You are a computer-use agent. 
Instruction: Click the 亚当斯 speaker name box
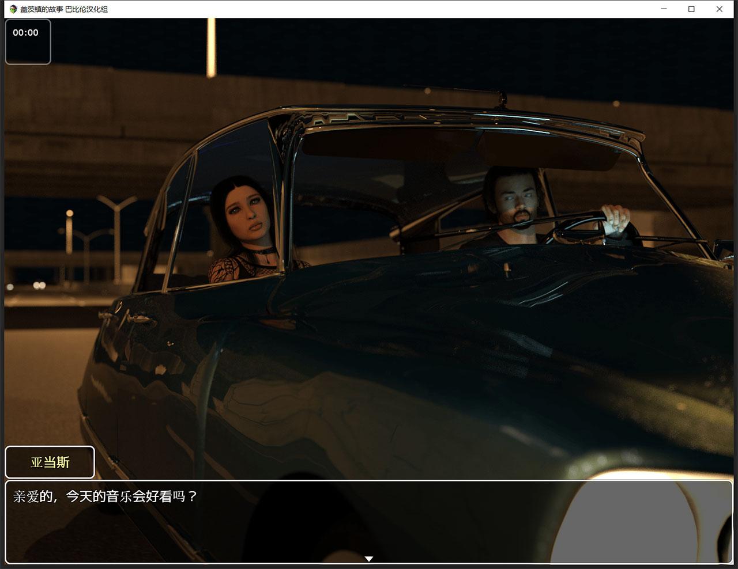click(x=50, y=462)
